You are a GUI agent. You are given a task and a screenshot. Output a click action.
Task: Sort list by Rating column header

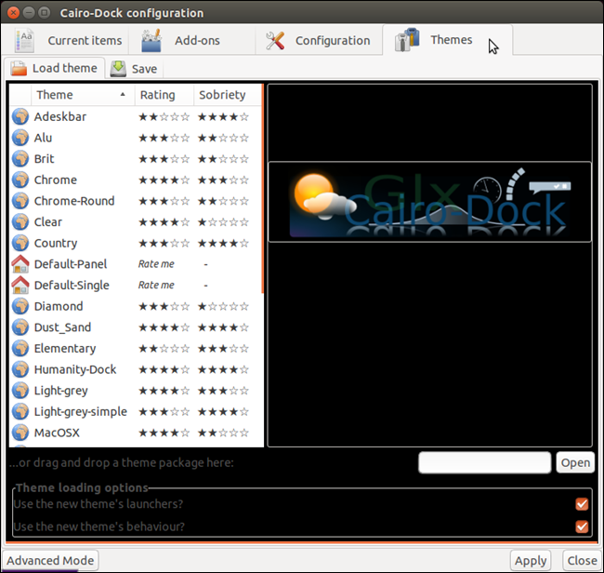click(164, 95)
